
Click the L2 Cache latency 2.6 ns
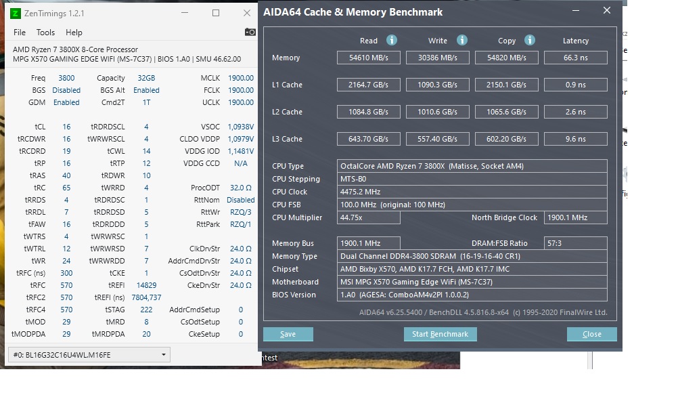[x=576, y=112]
